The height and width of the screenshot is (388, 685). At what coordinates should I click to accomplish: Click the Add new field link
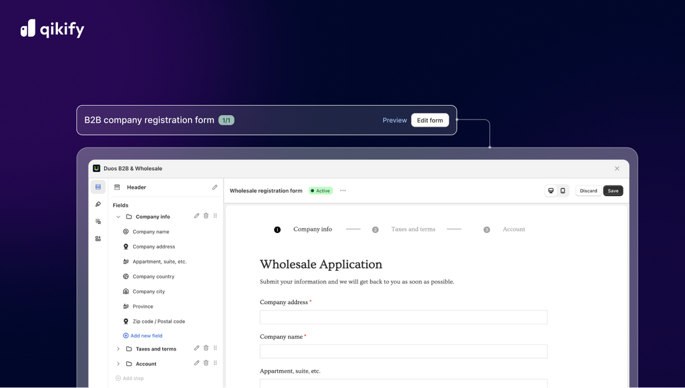(x=146, y=336)
